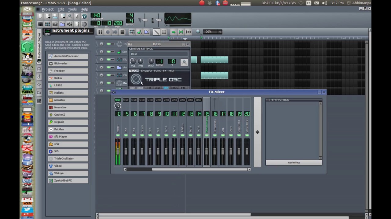
Task: Switch to the MIDI tab in Bass window
Action: click(x=171, y=71)
